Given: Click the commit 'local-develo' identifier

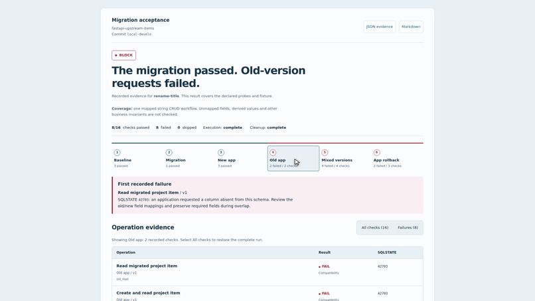Looking at the screenshot, I should (x=139, y=34).
